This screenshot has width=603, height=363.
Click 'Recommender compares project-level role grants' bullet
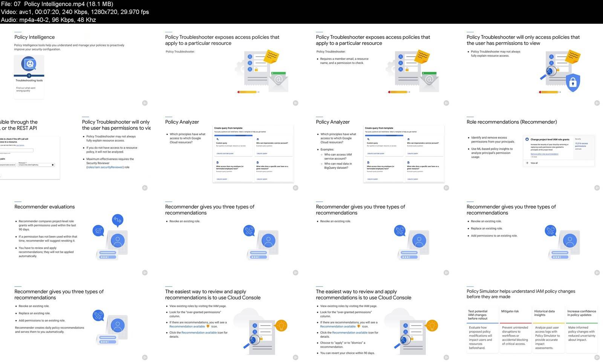pos(47,225)
